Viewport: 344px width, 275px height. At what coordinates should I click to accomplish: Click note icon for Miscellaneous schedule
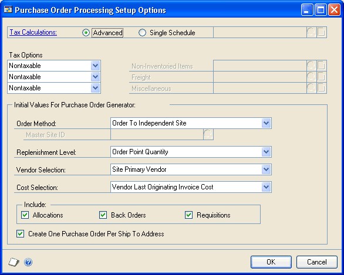coord(322,88)
